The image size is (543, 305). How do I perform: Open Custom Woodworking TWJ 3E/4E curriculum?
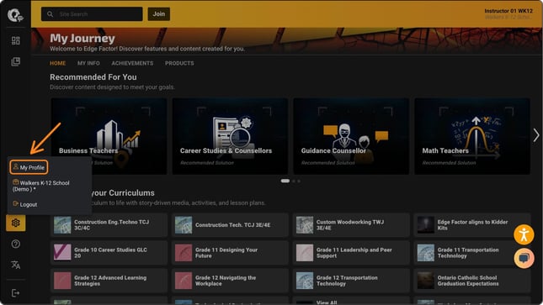tap(351, 225)
